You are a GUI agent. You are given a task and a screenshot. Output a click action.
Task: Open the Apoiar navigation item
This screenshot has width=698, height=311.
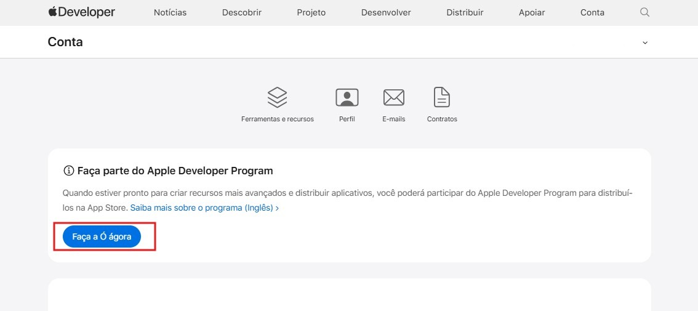coord(532,12)
